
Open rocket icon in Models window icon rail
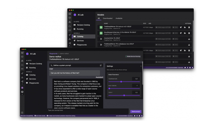[70, 35]
